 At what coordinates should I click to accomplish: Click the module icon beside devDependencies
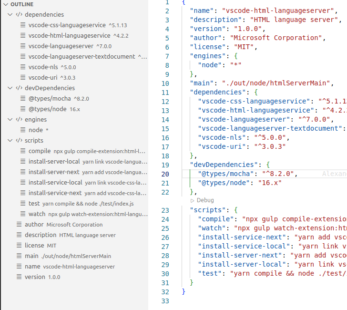[x=19, y=88]
